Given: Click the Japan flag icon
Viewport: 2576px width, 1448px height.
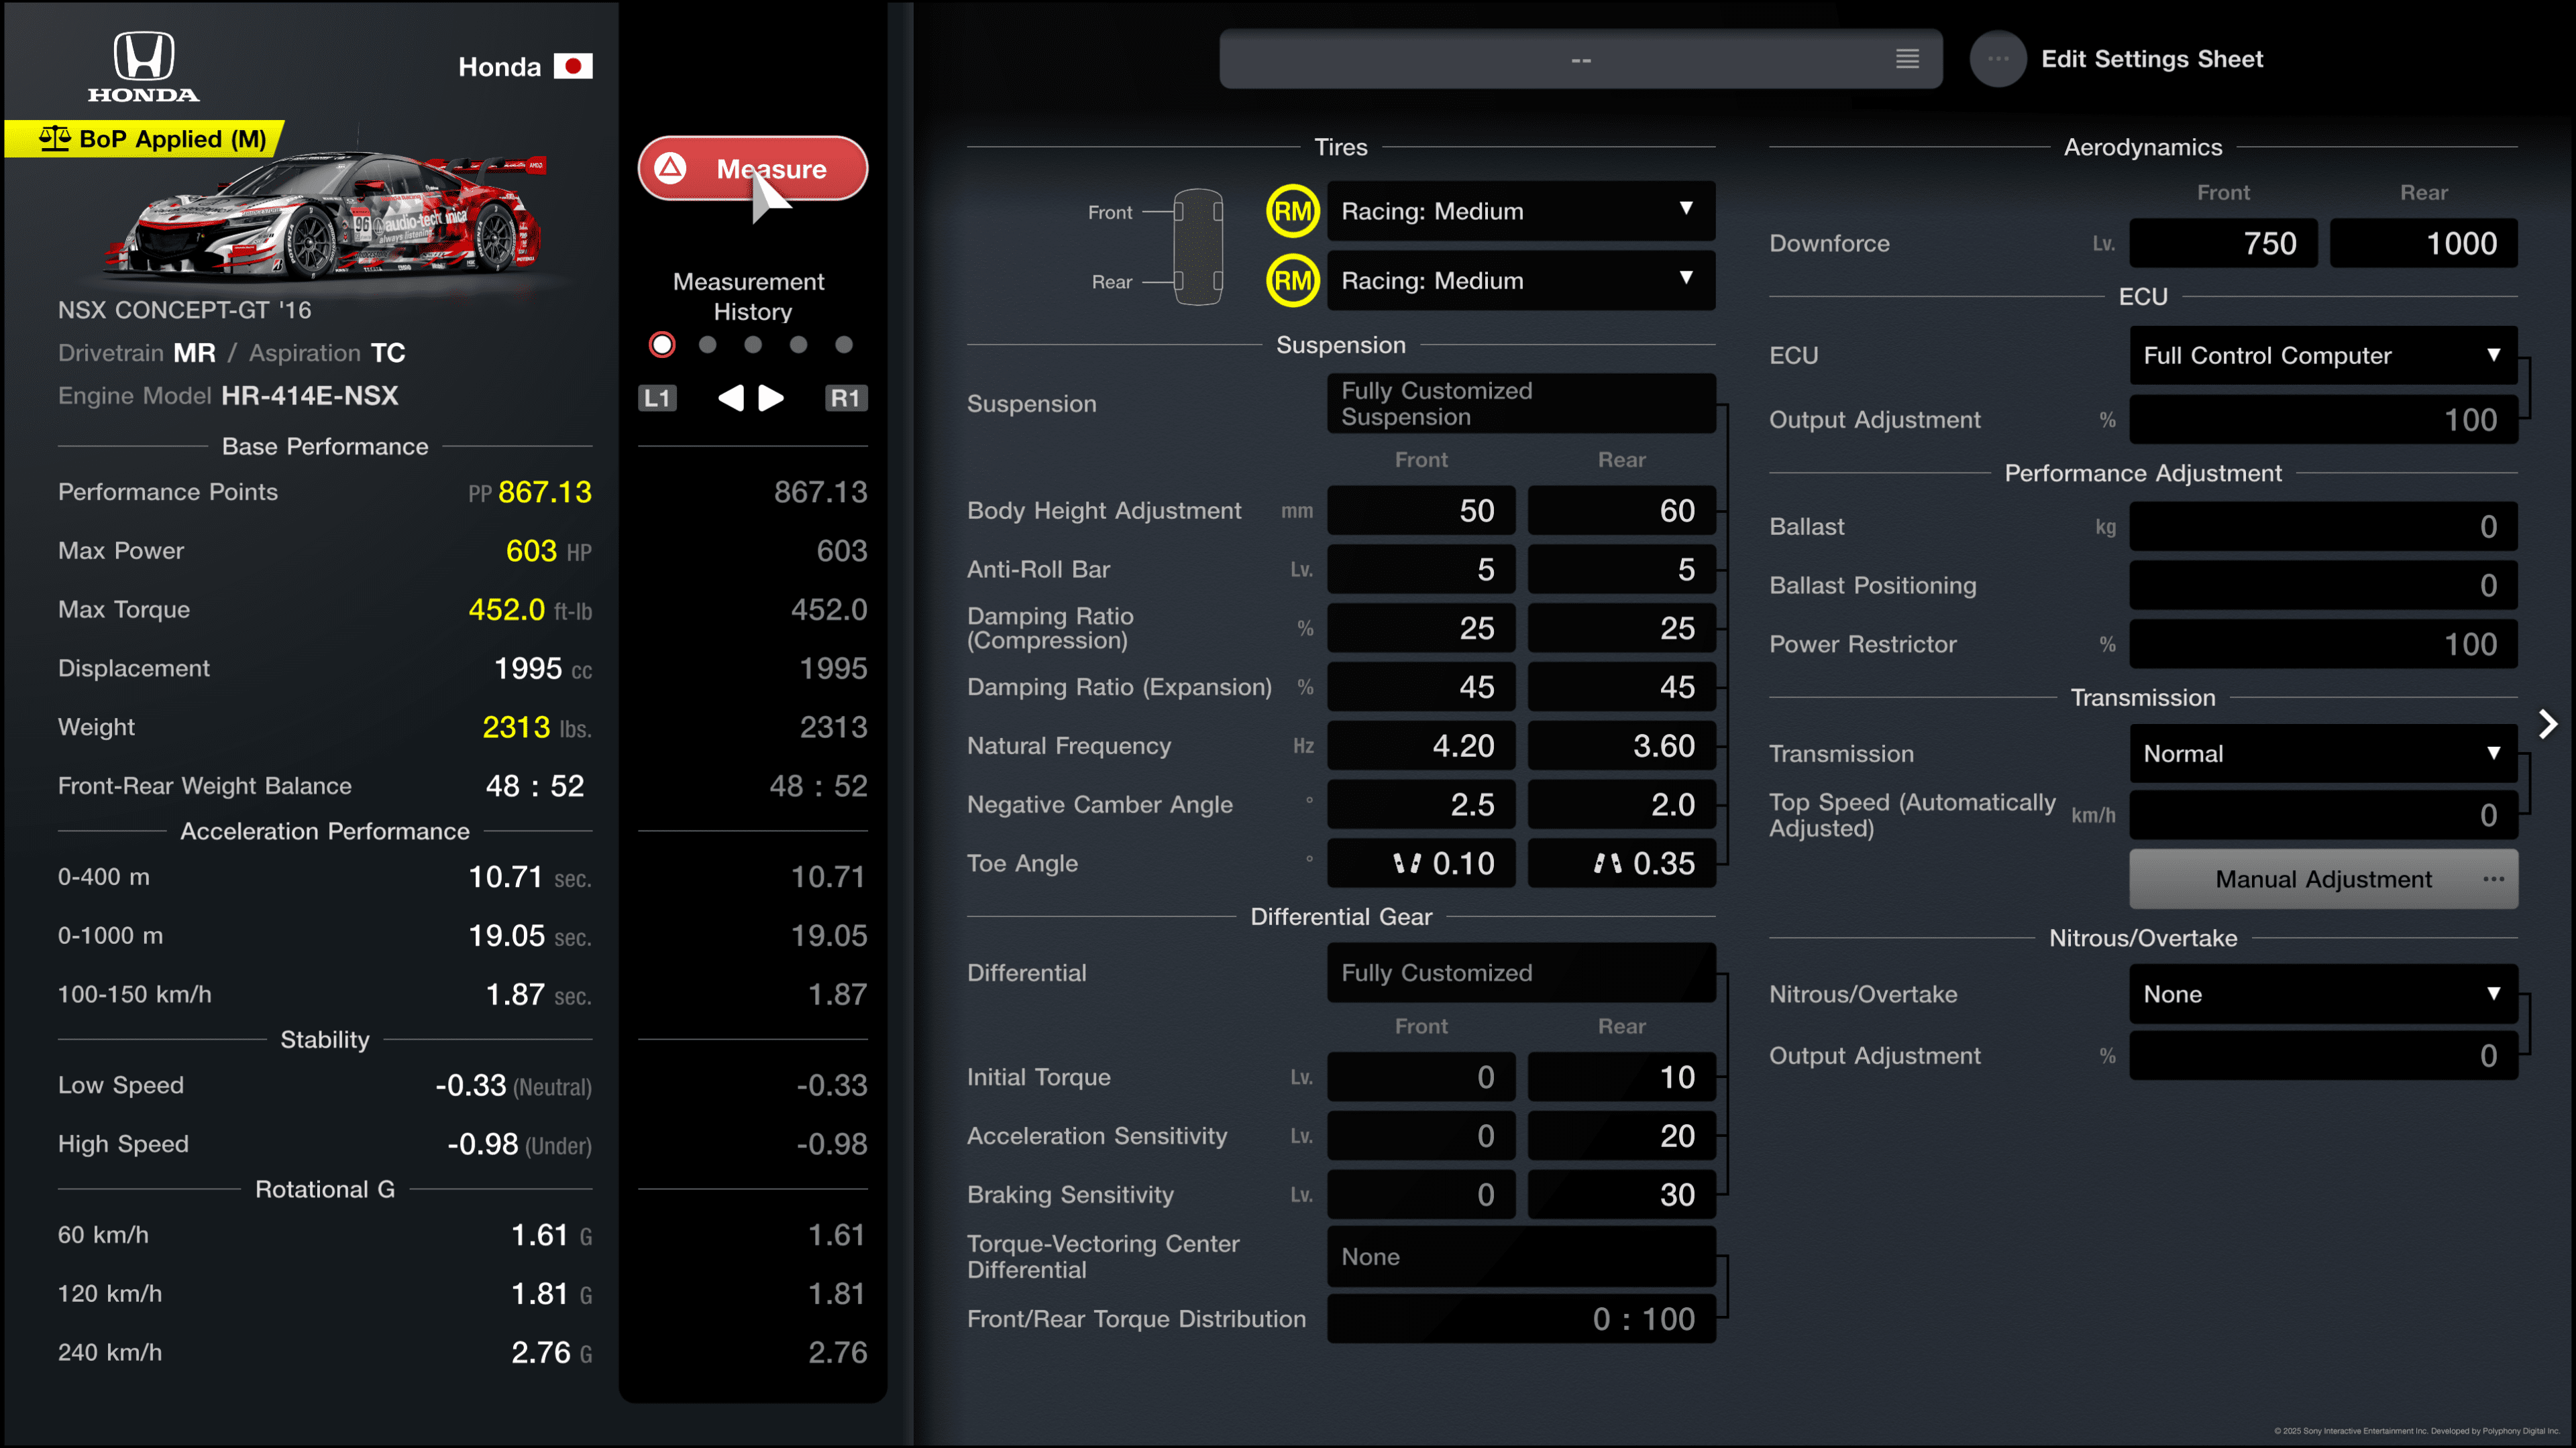Looking at the screenshot, I should 573,66.
